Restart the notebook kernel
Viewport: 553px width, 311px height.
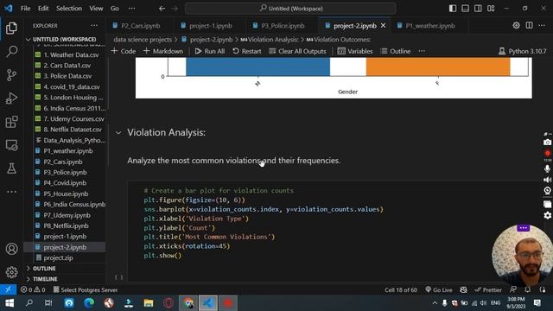[x=247, y=51]
